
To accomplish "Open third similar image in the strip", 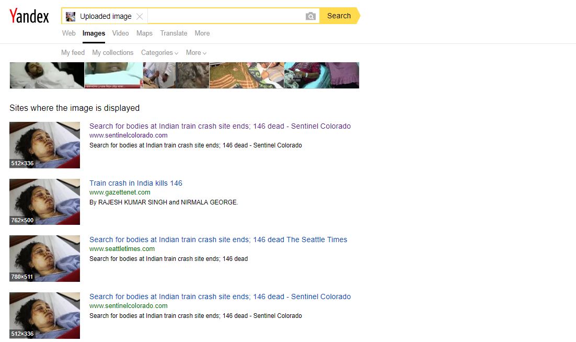I will click(x=176, y=75).
